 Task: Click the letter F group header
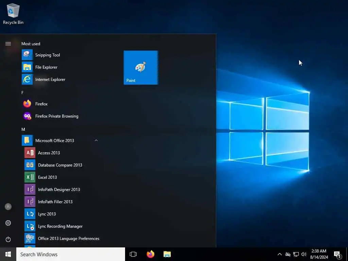(22, 92)
